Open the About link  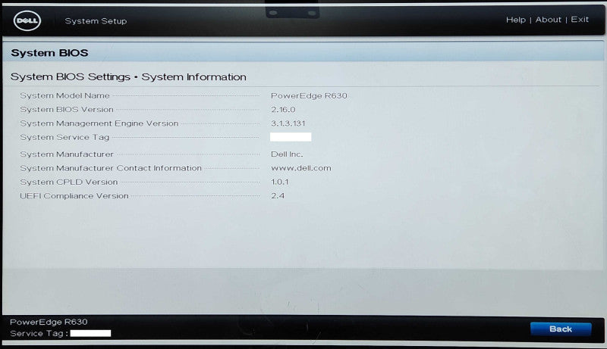click(548, 20)
